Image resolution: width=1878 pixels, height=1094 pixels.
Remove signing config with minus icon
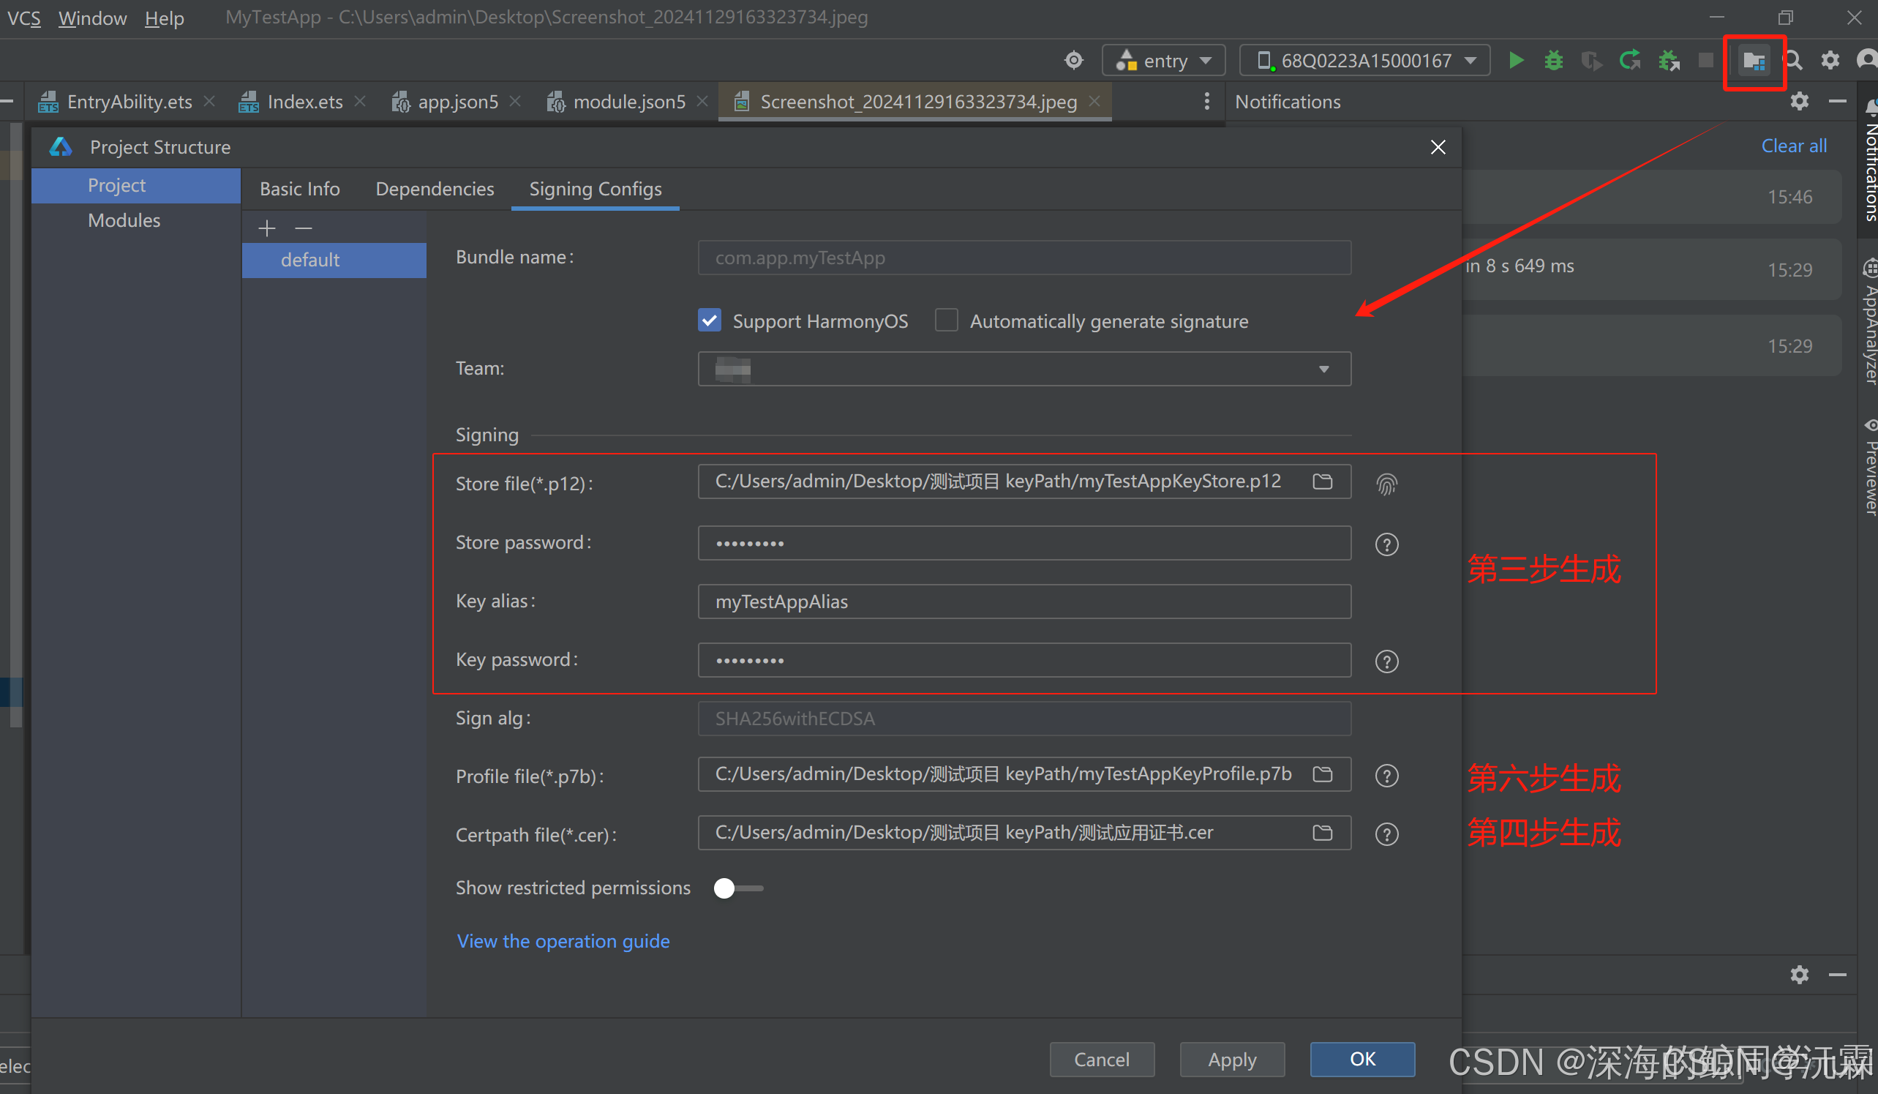pyautogui.click(x=304, y=228)
